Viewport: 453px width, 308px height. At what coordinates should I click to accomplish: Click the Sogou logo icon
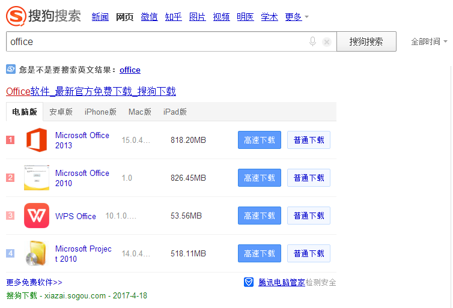16,16
